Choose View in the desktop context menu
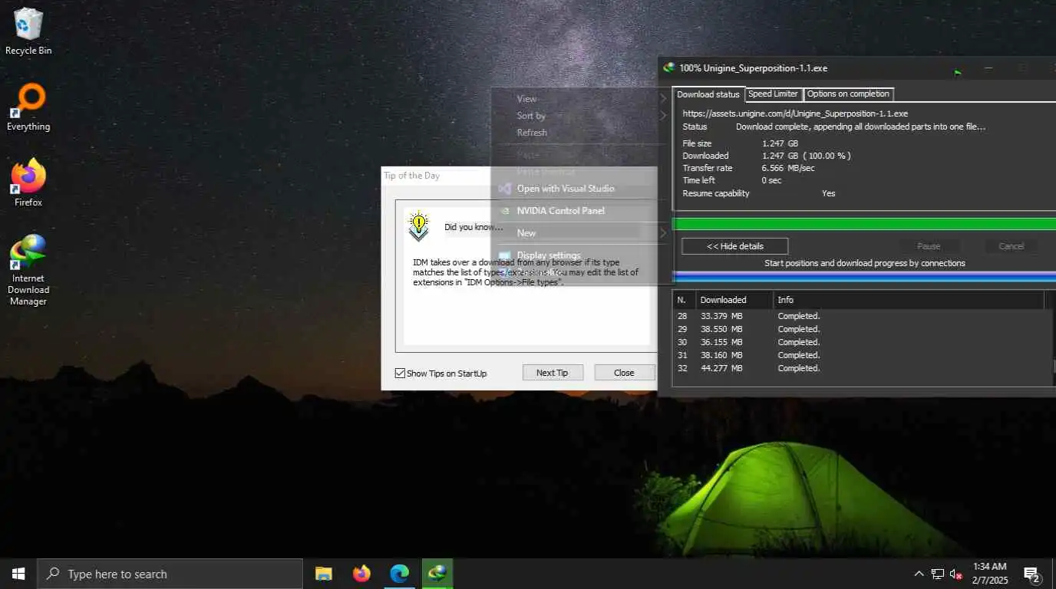 click(x=579, y=98)
